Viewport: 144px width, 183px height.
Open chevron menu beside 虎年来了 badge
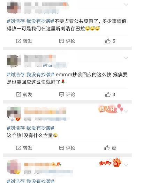tap(126, 165)
